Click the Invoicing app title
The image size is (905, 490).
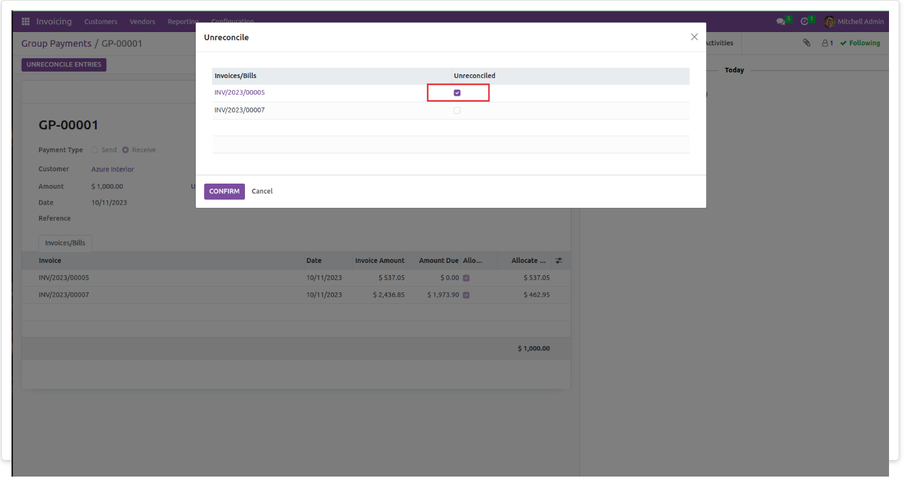click(x=54, y=22)
